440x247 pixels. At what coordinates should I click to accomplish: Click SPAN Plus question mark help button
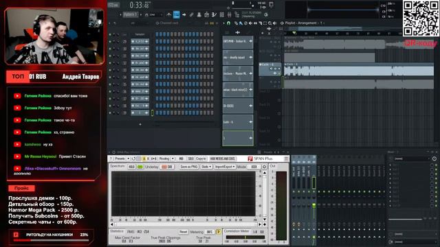(111, 158)
